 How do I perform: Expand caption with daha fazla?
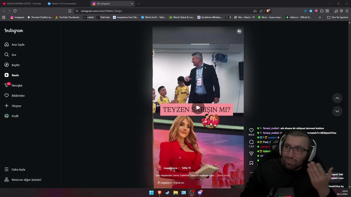click(x=223, y=175)
